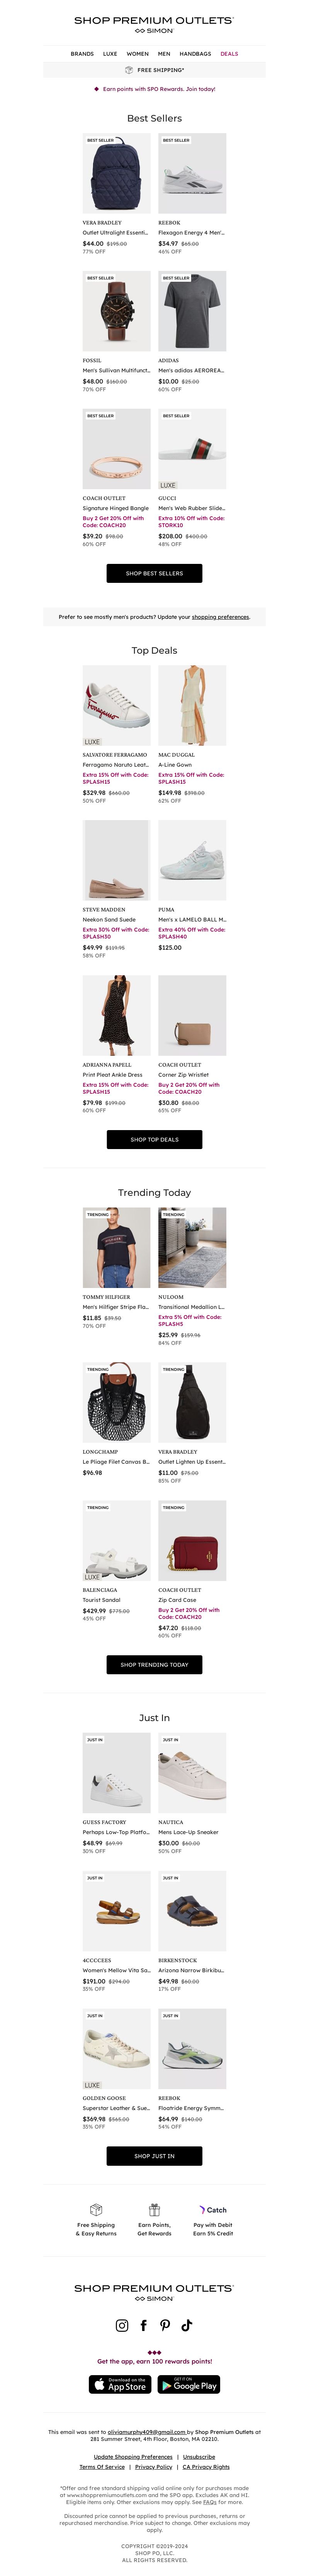Image resolution: width=309 pixels, height=2576 pixels.
Task: Open the Instagram icon in footer
Action: [122, 2325]
